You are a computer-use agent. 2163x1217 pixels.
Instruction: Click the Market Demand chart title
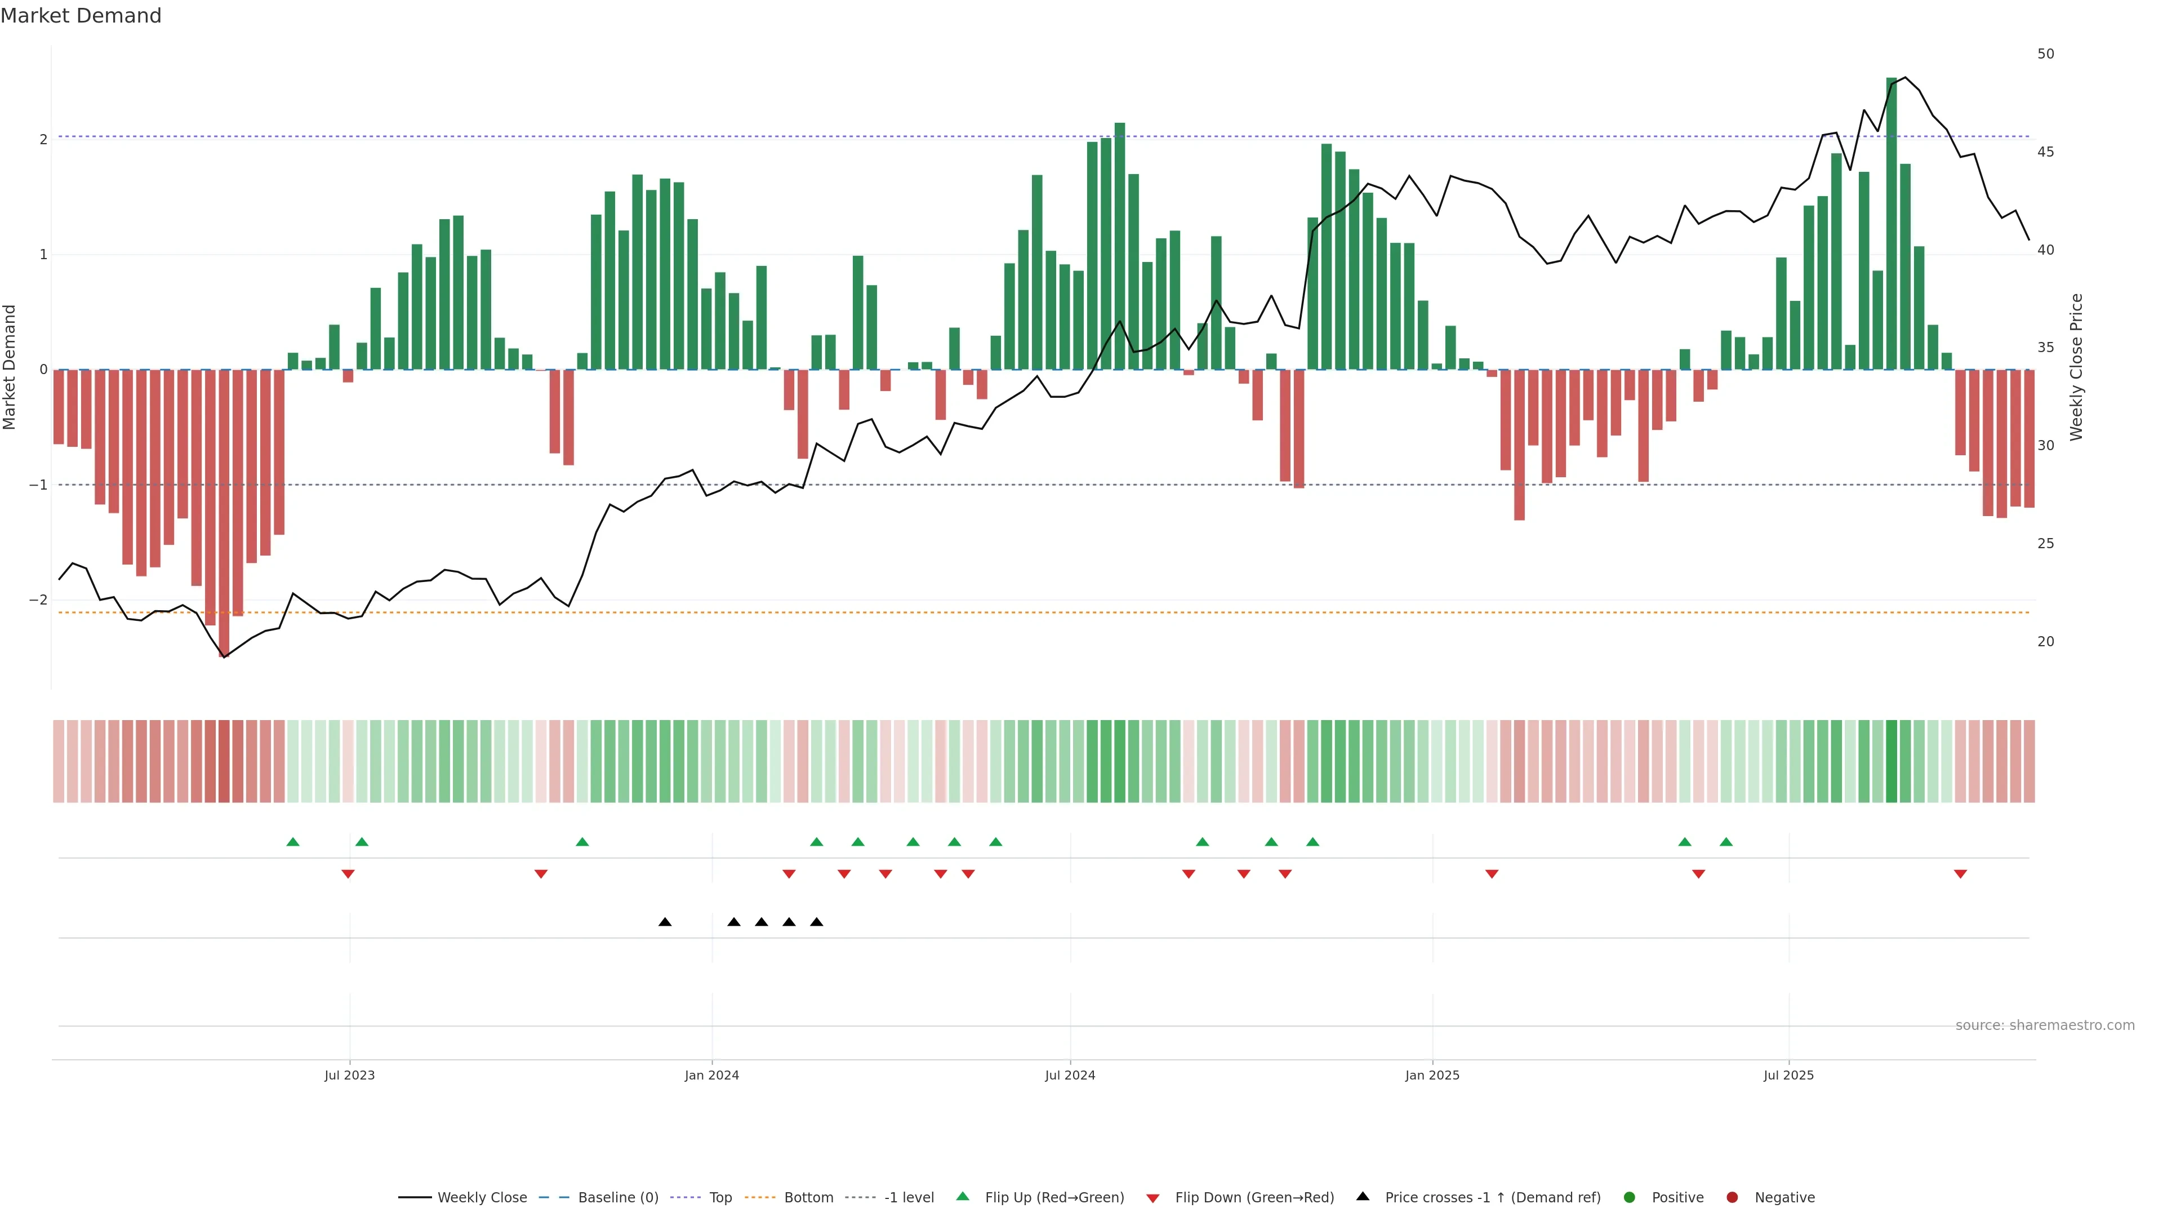(x=81, y=16)
